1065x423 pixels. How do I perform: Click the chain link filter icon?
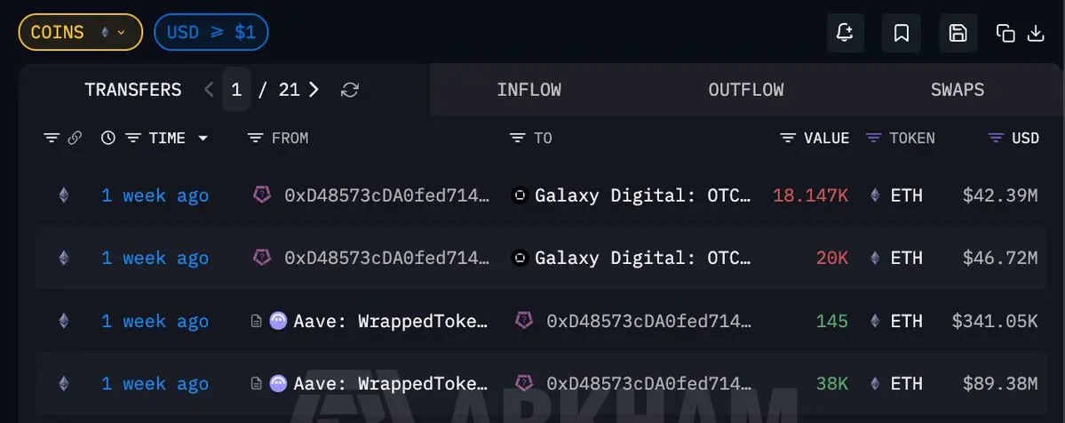75,138
